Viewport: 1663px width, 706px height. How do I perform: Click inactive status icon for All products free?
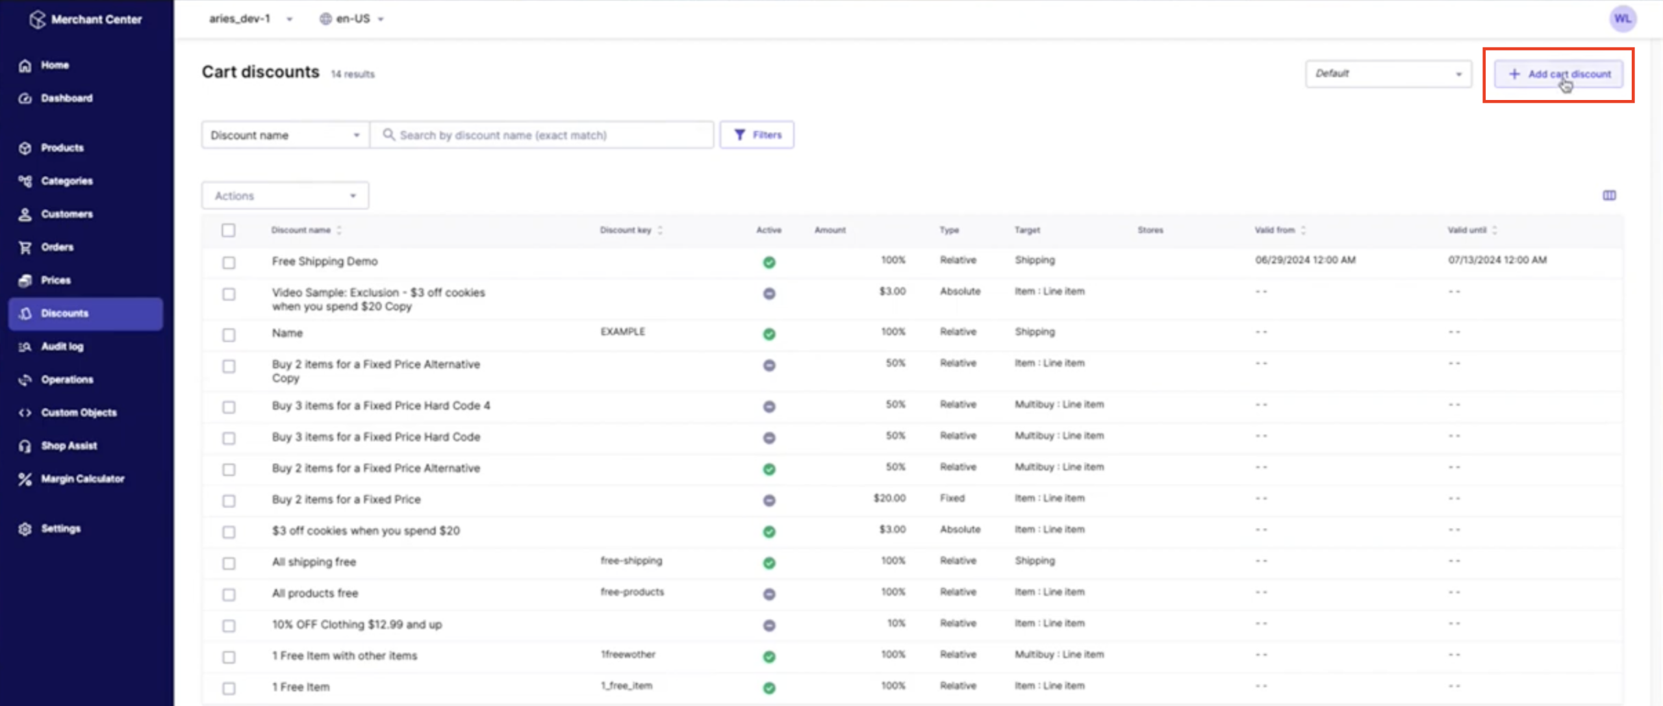pos(769,594)
